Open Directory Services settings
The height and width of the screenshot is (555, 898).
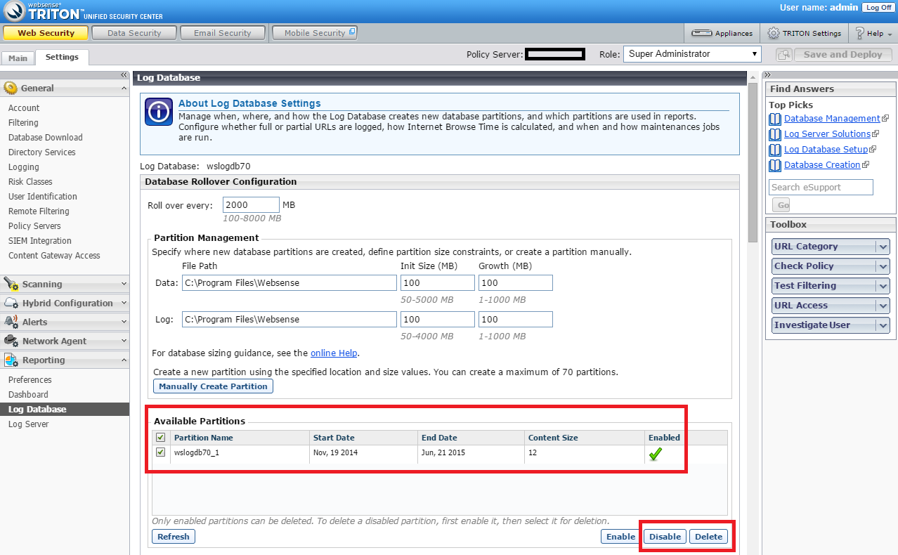(x=41, y=152)
